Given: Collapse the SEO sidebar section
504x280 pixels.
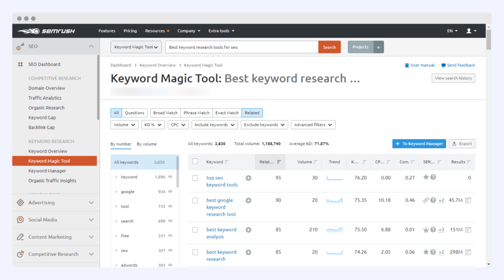Looking at the screenshot, I should pos(91,47).
